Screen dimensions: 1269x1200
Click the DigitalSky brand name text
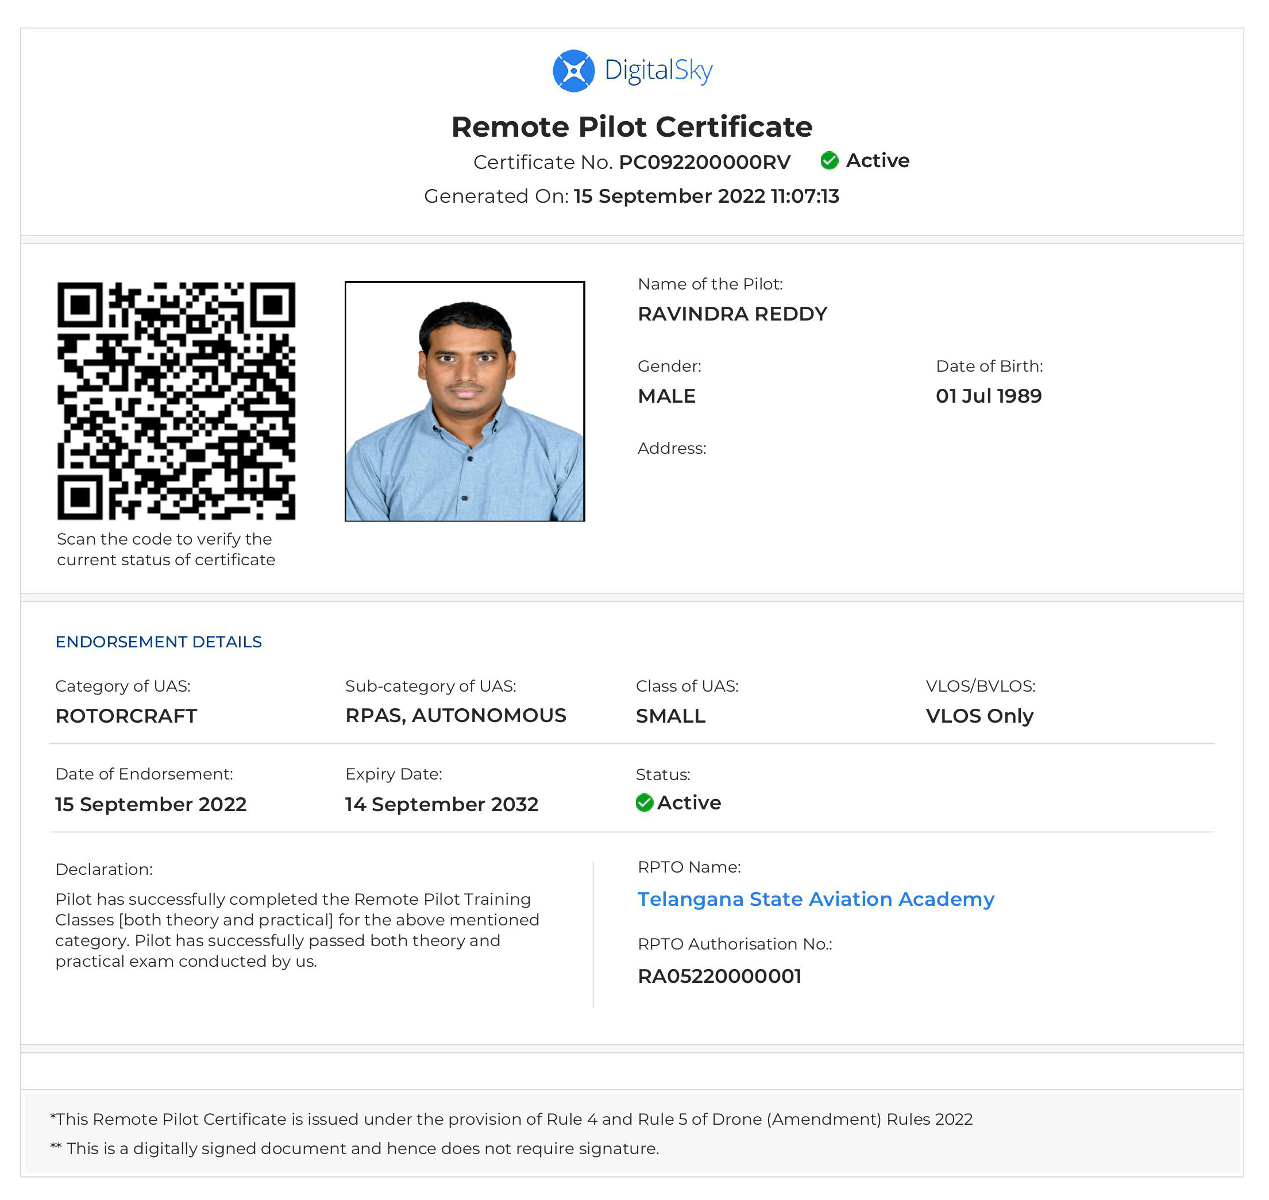[658, 70]
